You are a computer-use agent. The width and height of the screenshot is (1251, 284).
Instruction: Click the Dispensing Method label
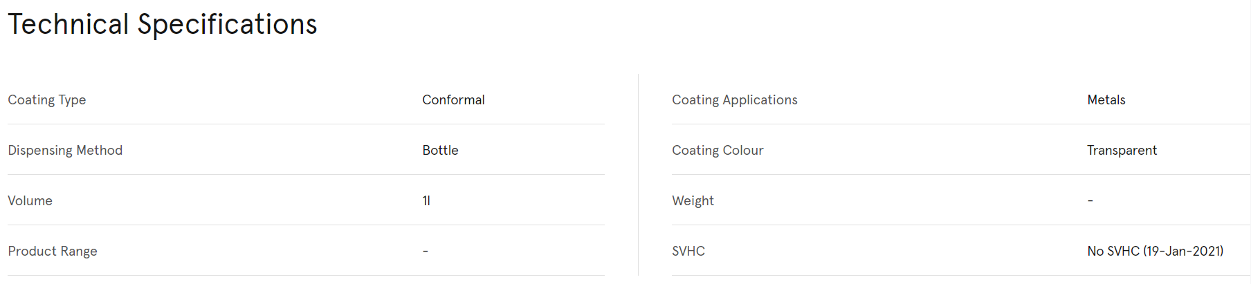65,151
